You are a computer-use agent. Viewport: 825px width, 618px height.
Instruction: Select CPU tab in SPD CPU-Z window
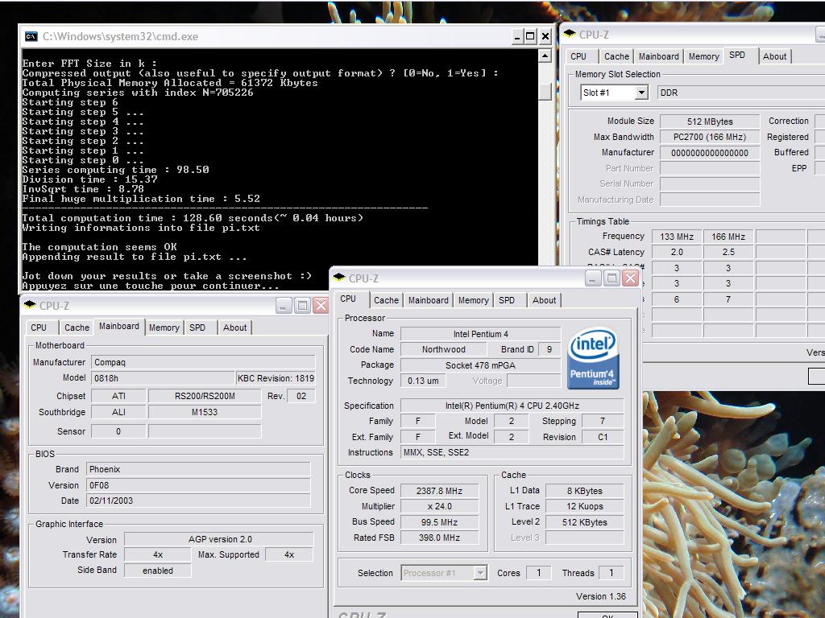coord(578,56)
